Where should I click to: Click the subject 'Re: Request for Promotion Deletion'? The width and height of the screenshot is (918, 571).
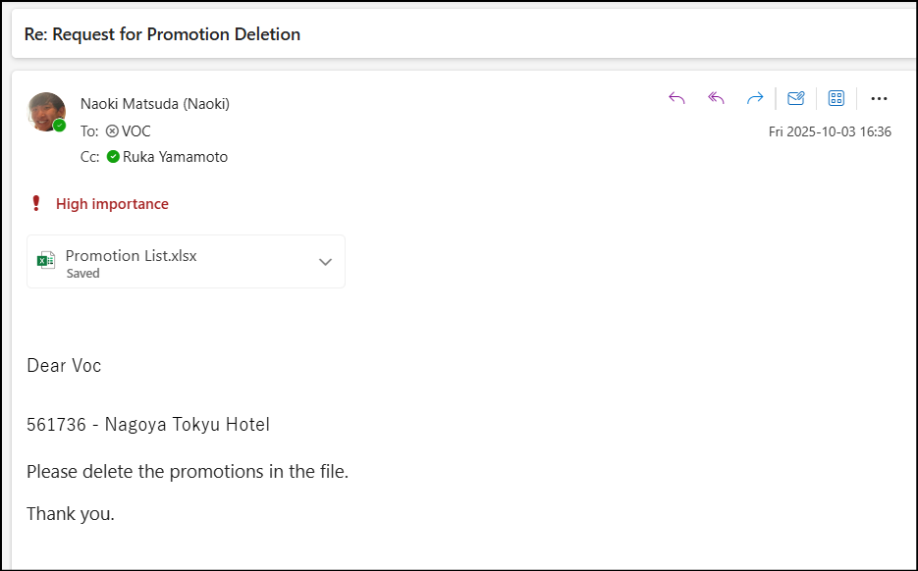(162, 34)
